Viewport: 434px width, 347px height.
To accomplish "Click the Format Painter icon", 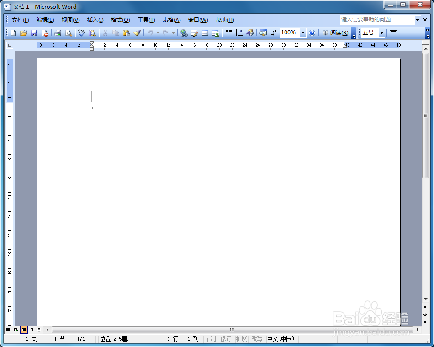I will click(138, 33).
